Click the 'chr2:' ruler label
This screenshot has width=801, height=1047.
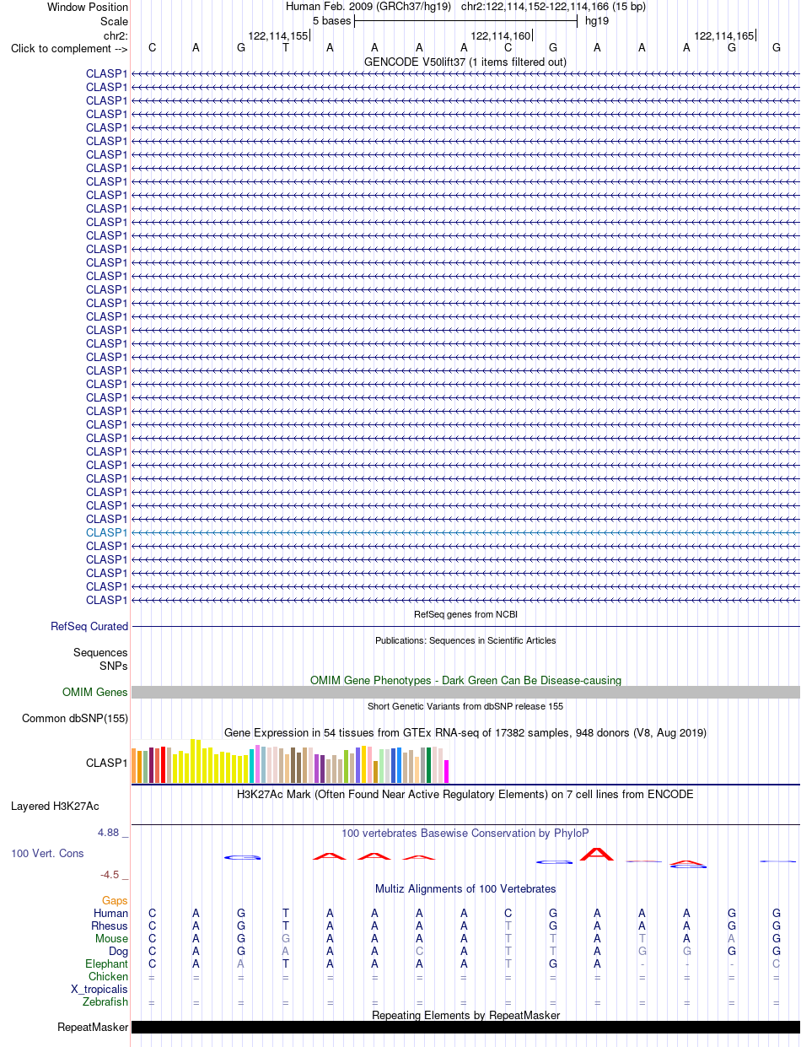pyautogui.click(x=116, y=35)
